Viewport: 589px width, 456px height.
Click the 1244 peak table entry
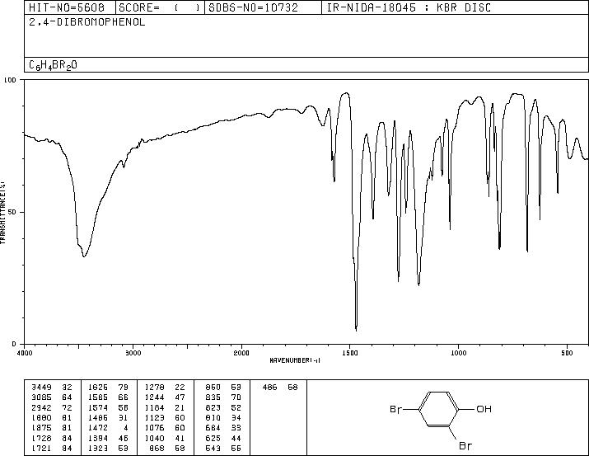click(165, 397)
